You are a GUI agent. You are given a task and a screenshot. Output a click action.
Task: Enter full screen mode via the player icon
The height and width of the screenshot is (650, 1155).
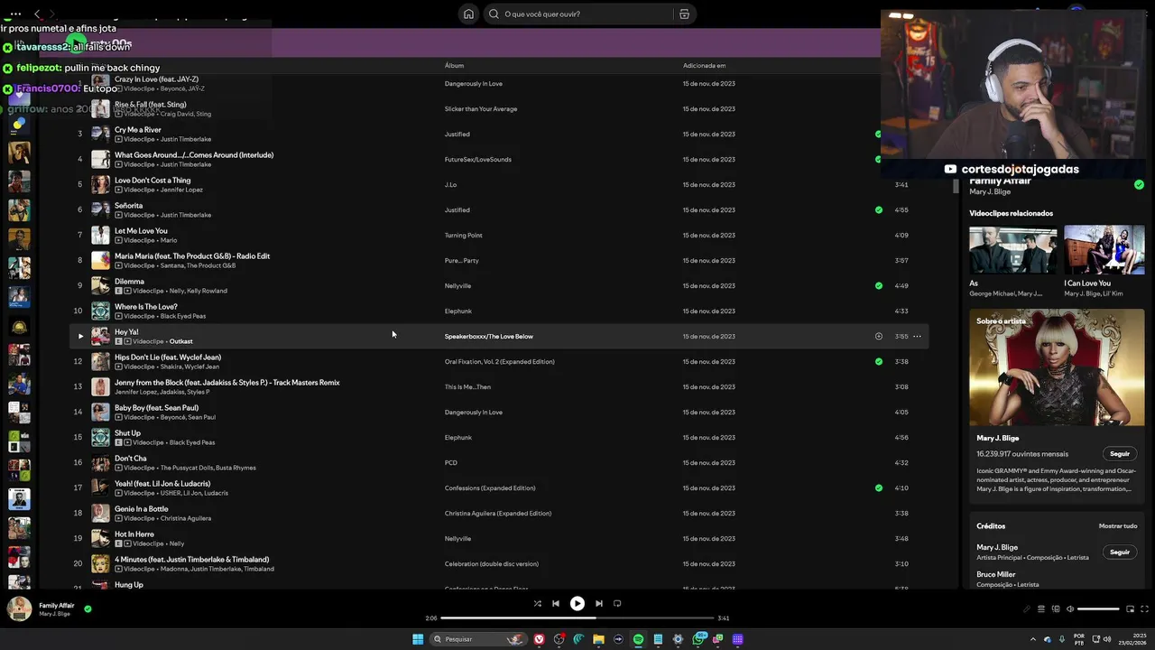1145,608
